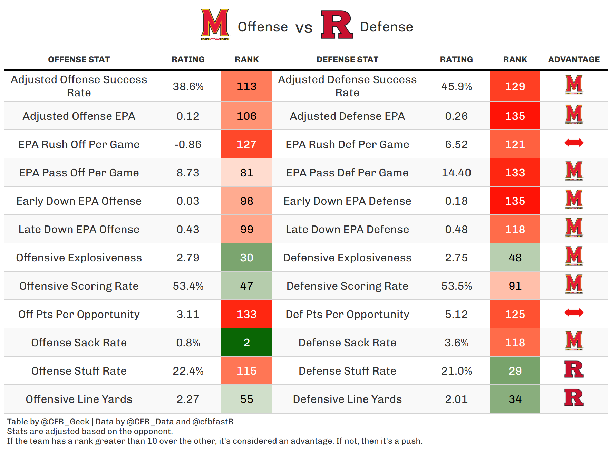Click the table credit footer text
Screen dimensions: 611x453
click(x=120, y=422)
